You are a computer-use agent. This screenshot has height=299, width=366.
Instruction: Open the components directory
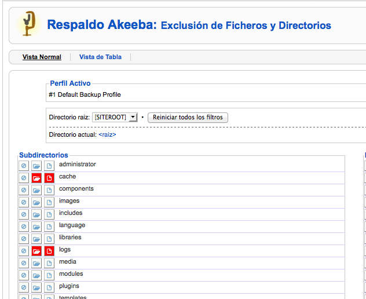coord(76,188)
